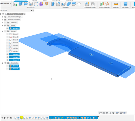Select the yellow highlighted timeline feature
The width and height of the screenshot is (135, 121).
pos(21,118)
